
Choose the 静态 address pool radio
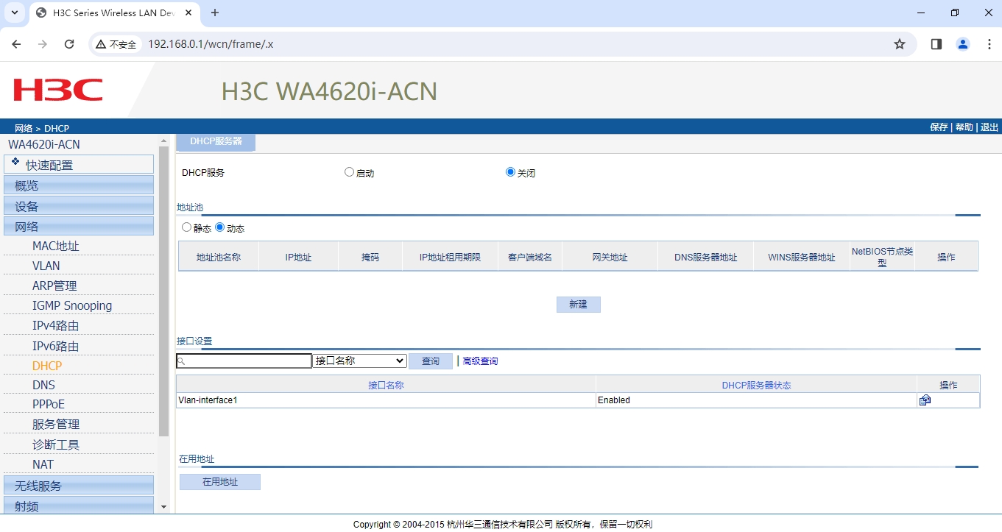[x=186, y=227]
